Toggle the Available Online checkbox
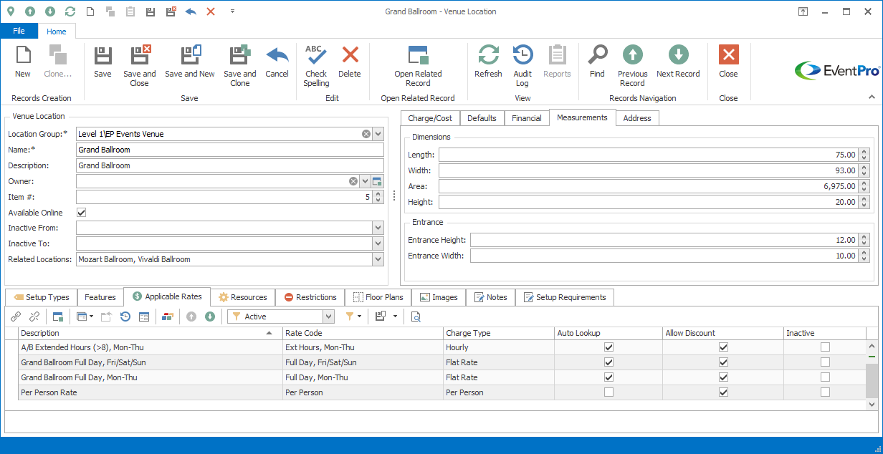 (81, 213)
